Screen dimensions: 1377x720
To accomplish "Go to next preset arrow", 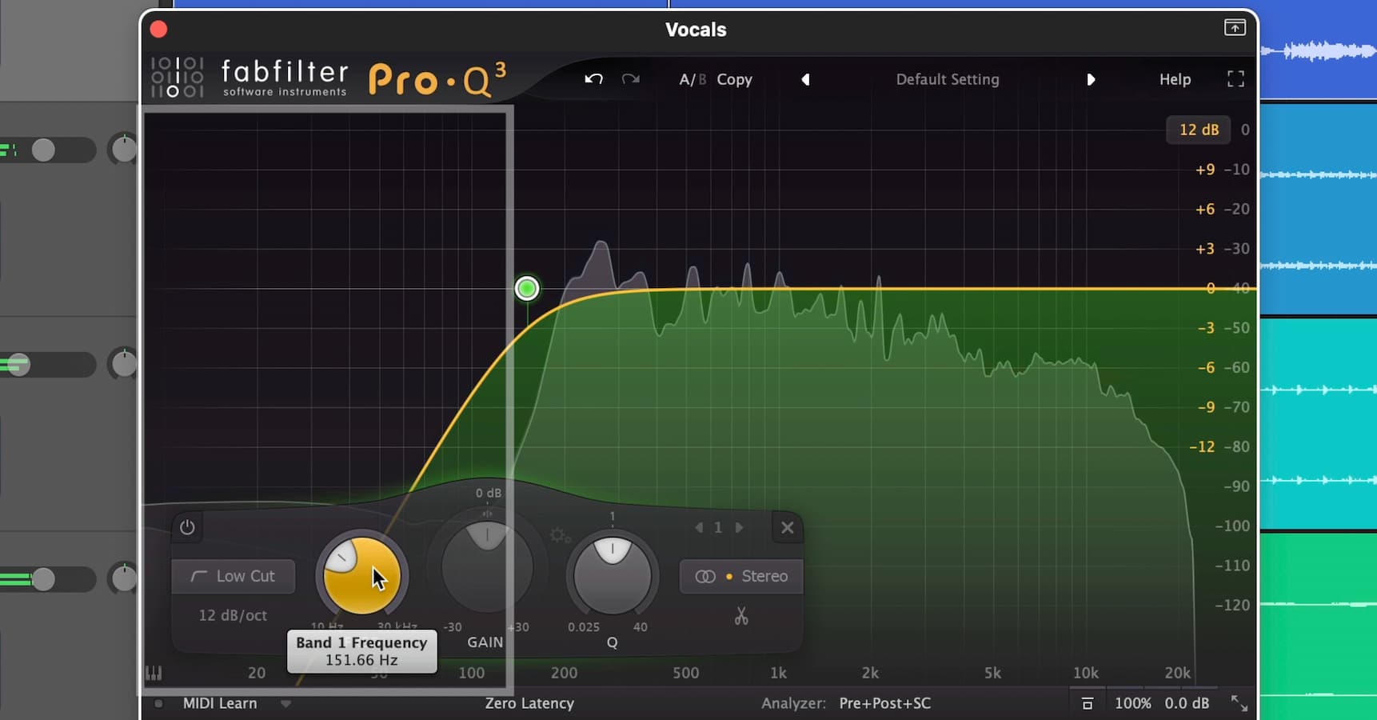I will click(x=1091, y=79).
